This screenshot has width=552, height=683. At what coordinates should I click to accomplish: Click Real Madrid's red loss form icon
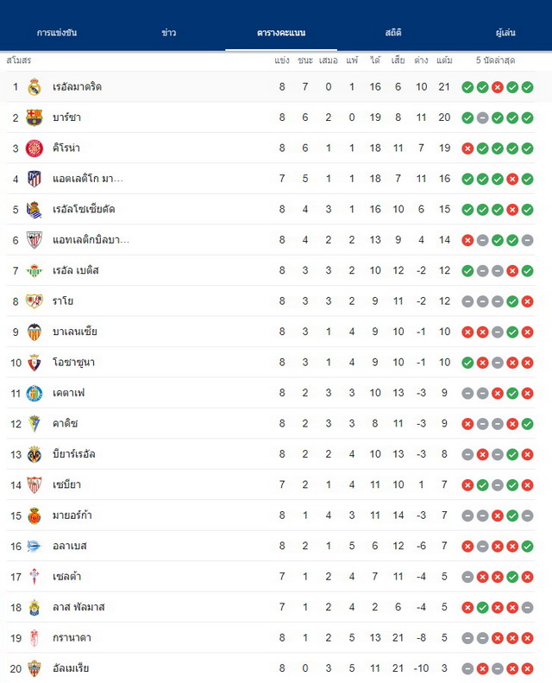[497, 87]
